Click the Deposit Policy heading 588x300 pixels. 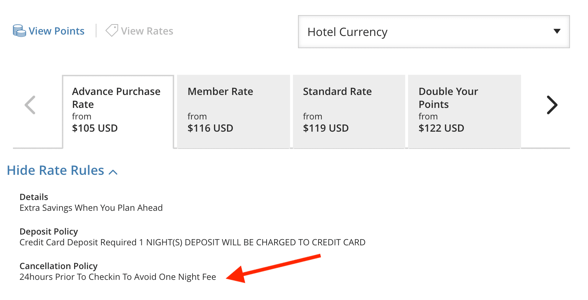click(x=49, y=231)
